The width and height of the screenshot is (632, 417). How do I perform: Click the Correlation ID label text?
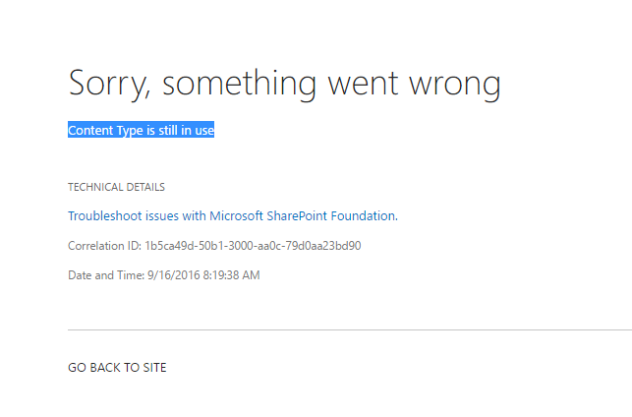coord(105,246)
